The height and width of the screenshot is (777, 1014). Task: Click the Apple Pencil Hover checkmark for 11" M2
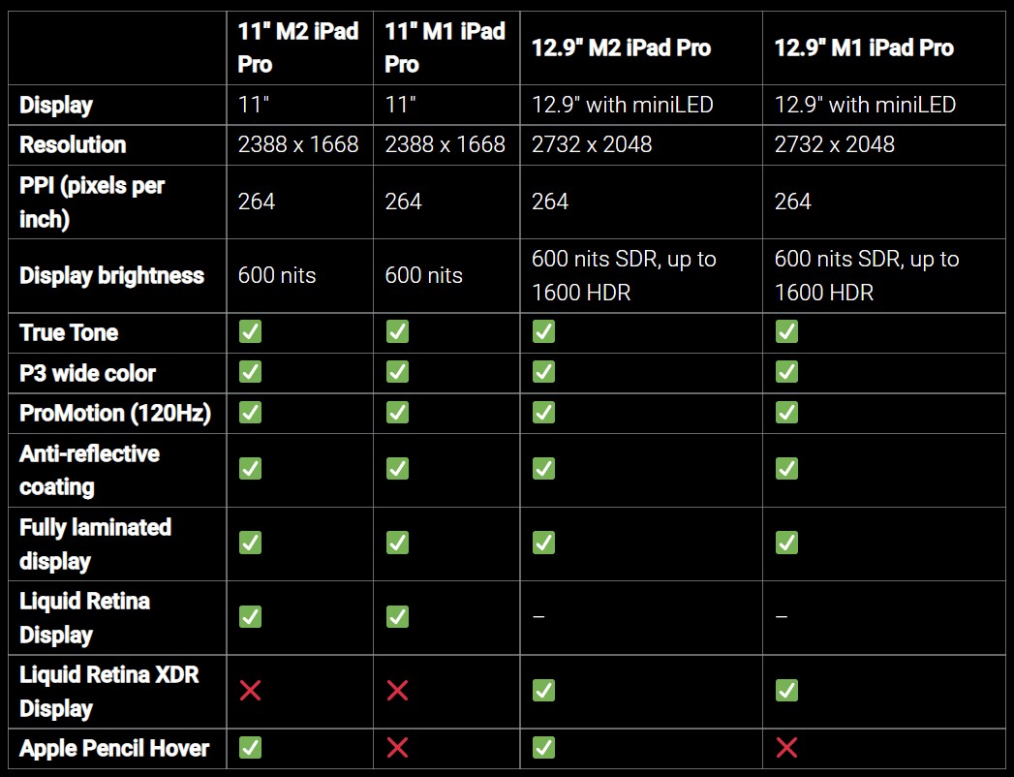(x=250, y=748)
